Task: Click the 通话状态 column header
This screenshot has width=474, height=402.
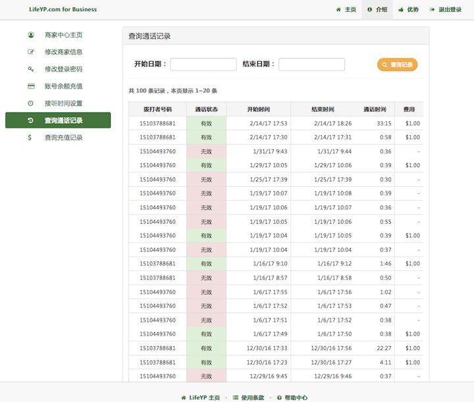Action: tap(207, 109)
